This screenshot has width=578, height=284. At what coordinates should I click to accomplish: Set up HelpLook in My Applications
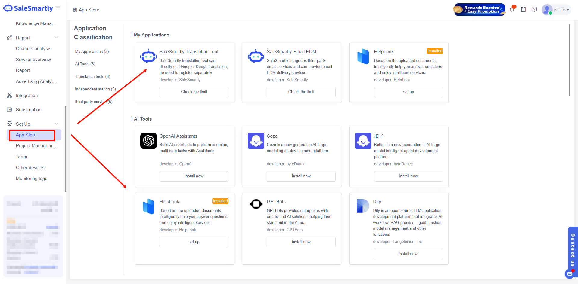click(x=409, y=92)
